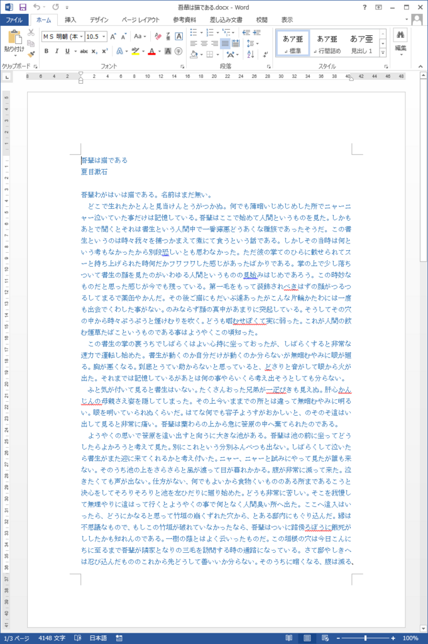Image resolution: width=428 pixels, height=644 pixels.
Task: Click the enclose characters border icon
Action: [x=179, y=36]
